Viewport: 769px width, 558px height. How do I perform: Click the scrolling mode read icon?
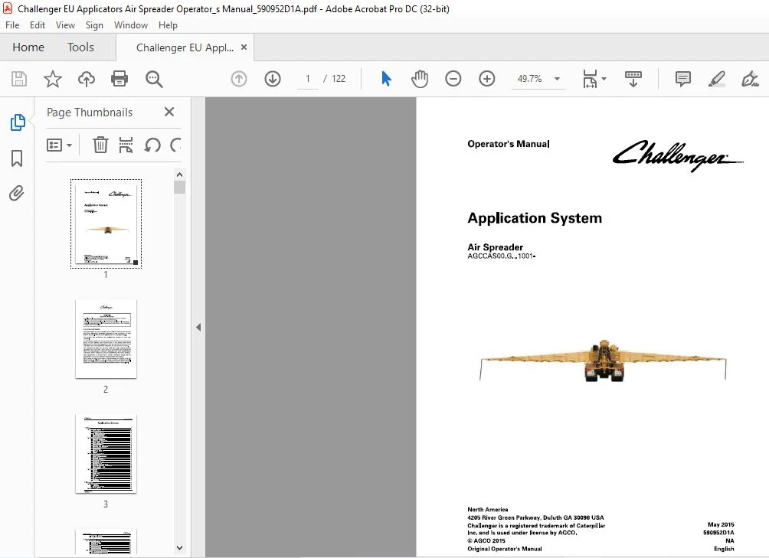(633, 79)
